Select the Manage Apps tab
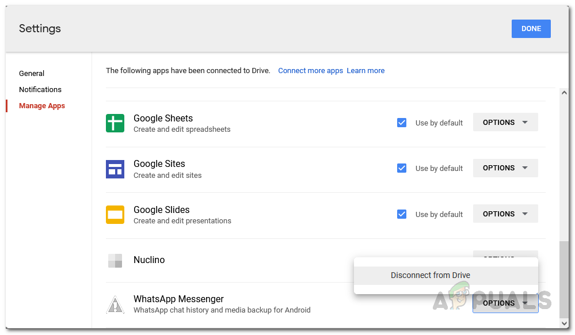This screenshot has width=575, height=335. 42,106
